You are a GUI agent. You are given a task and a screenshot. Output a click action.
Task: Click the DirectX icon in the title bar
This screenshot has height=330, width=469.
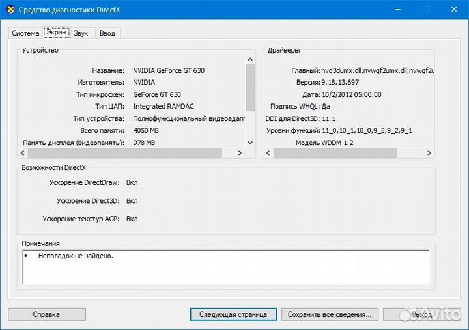[10, 9]
